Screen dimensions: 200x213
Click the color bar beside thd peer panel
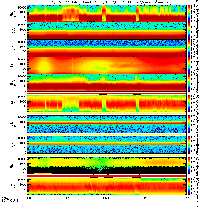189,65
